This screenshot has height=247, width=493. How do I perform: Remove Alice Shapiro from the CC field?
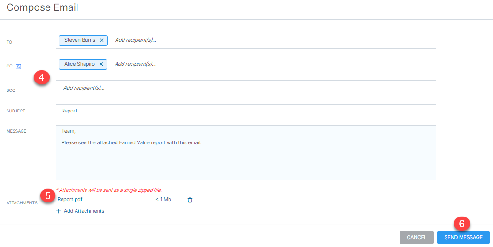[x=101, y=64]
